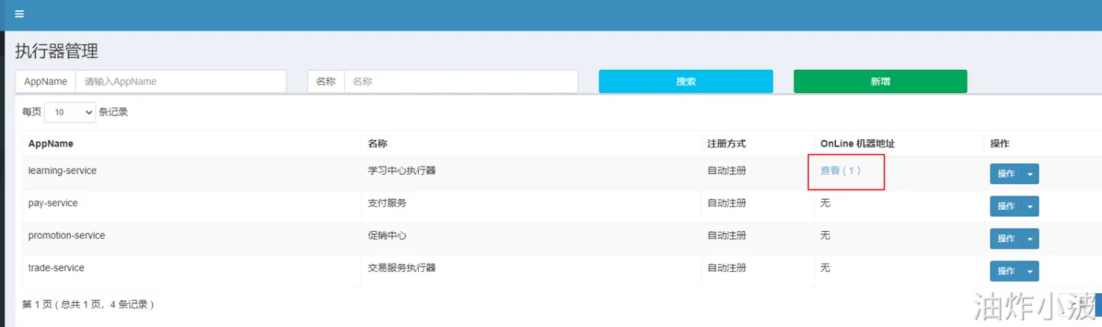Open the records-per-page dropdown showing 10
This screenshot has width=1102, height=327.
[x=70, y=112]
